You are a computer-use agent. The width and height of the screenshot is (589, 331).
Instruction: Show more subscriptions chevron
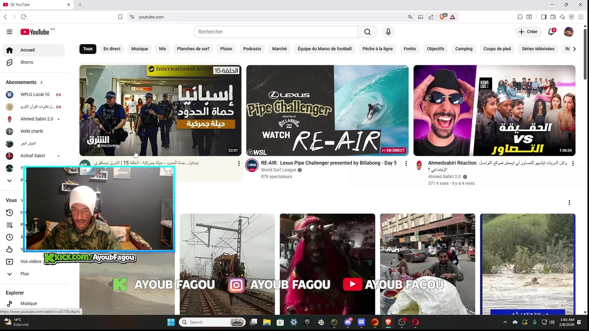click(9, 181)
